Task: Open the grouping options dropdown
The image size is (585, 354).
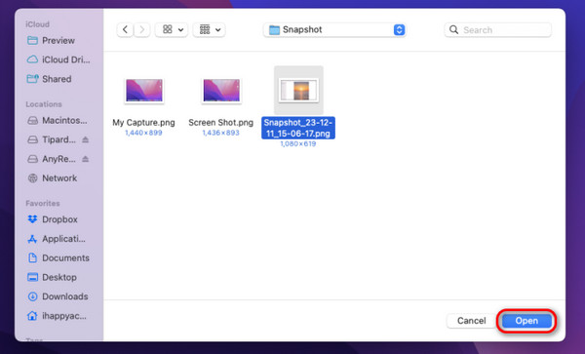Action: 209,29
